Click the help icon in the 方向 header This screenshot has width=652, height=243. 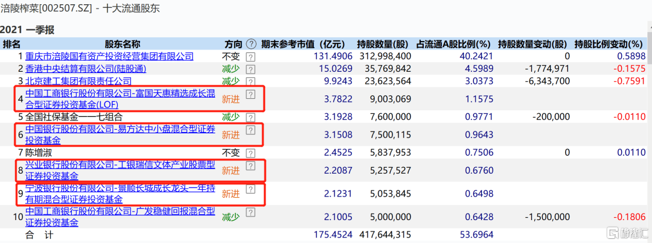click(x=251, y=44)
